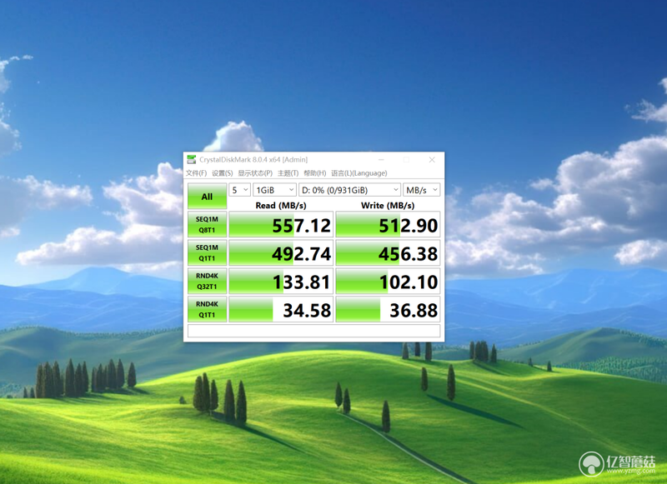Open the 显示状态(P) menu
Image resolution: width=667 pixels, height=484 pixels.
coord(255,173)
